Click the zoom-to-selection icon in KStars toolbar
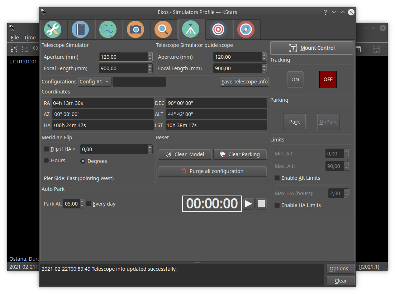The image size is (395, 294). [x=14, y=49]
